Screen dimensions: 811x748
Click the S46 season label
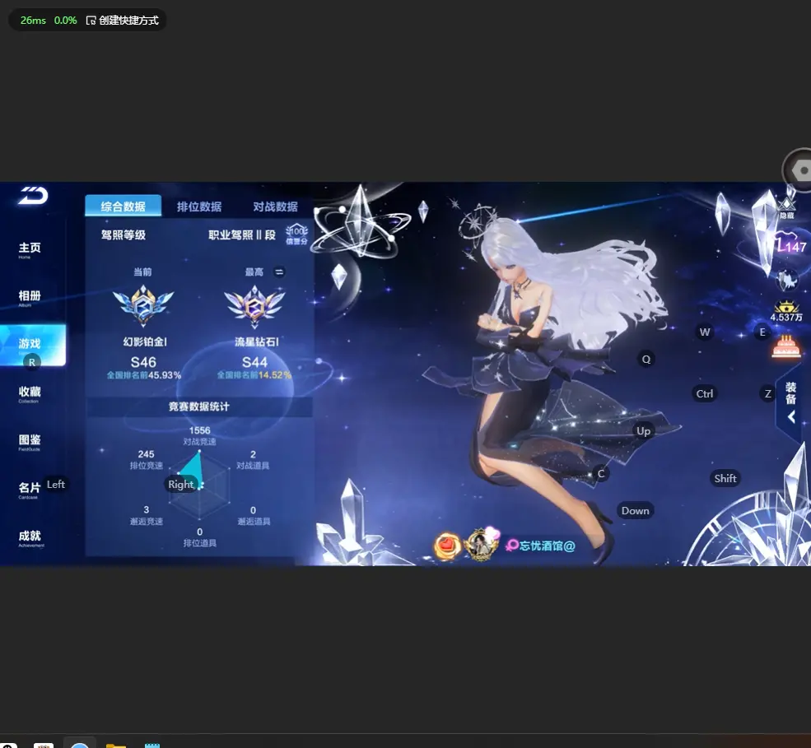(x=143, y=362)
